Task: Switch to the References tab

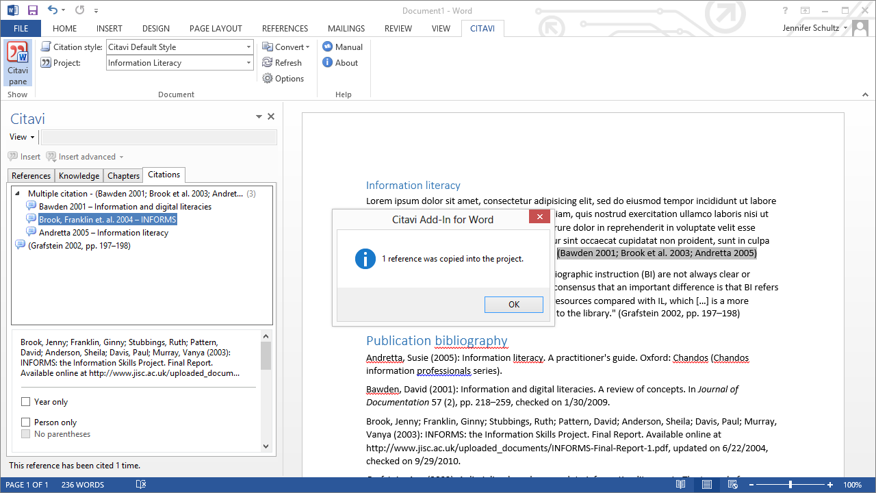Action: click(x=31, y=176)
